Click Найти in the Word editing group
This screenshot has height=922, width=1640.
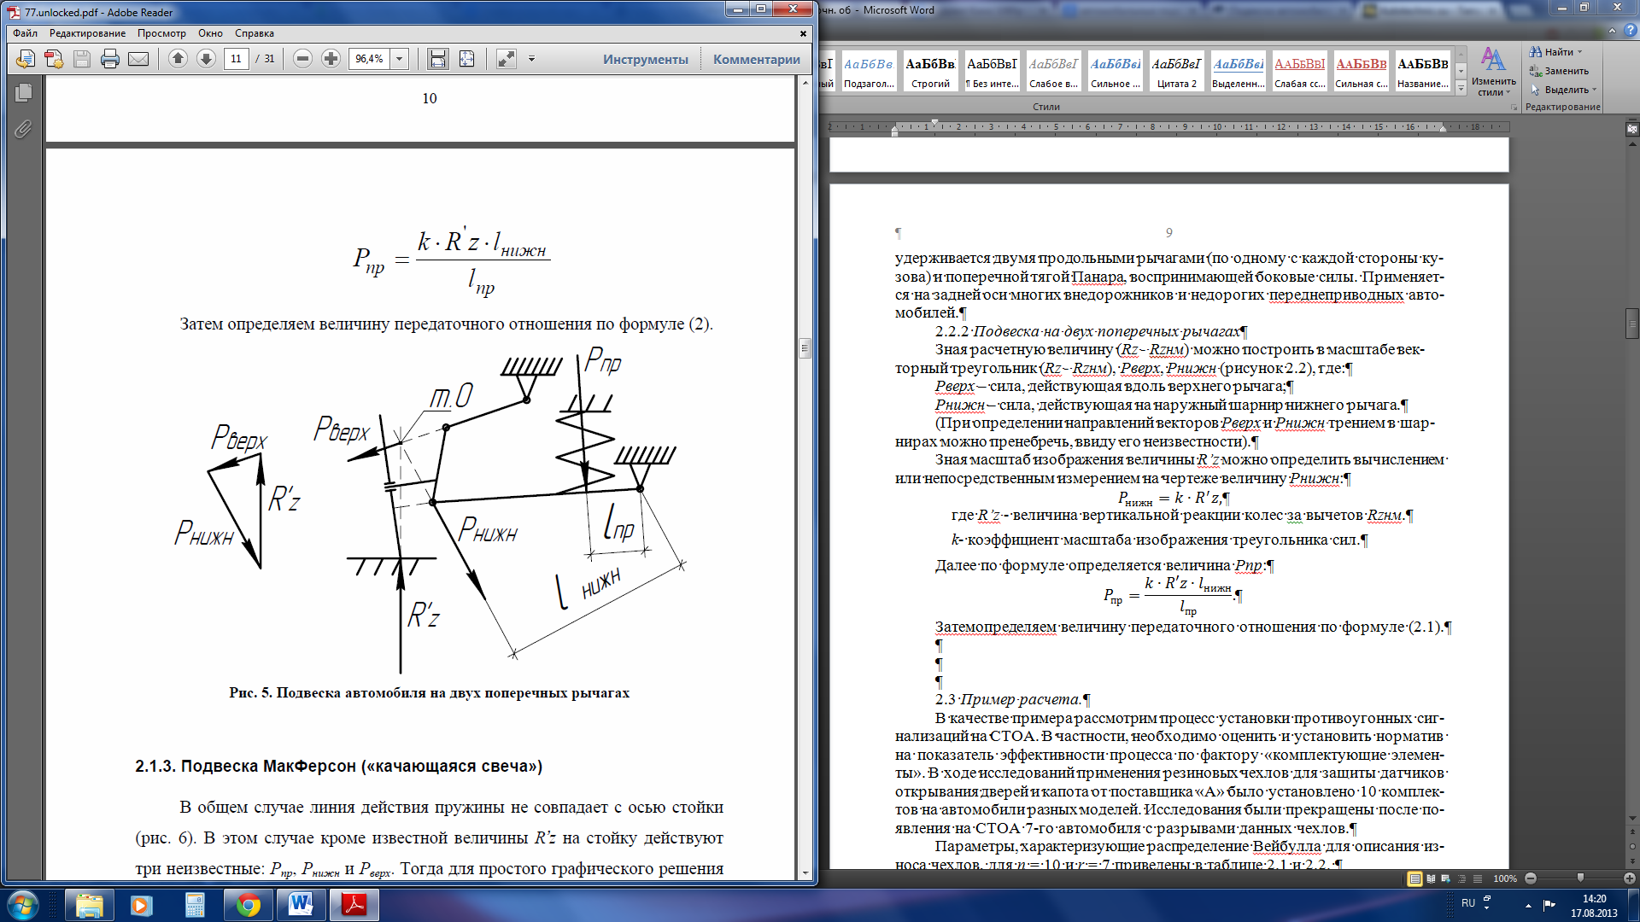point(1551,52)
